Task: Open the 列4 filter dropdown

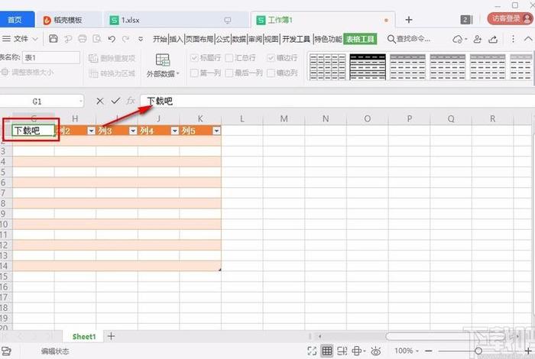Action: point(175,131)
